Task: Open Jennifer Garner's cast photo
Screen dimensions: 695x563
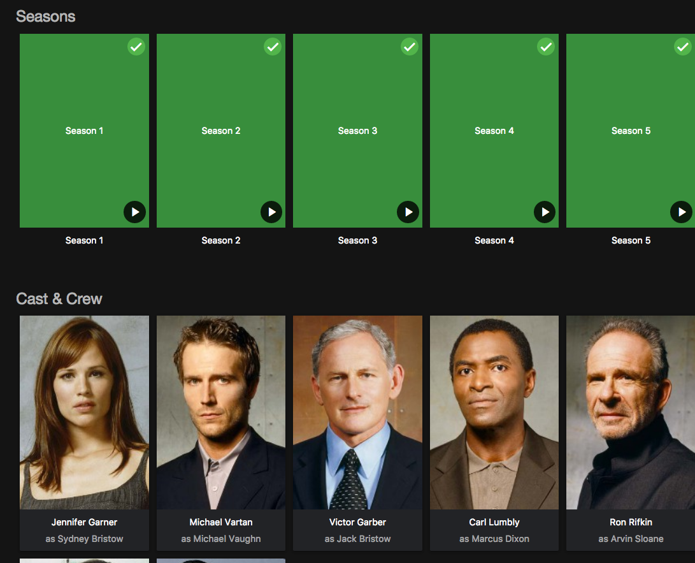Action: (84, 412)
